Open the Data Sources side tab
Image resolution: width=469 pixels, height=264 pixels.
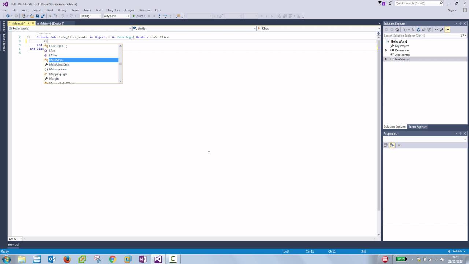tap(4, 42)
